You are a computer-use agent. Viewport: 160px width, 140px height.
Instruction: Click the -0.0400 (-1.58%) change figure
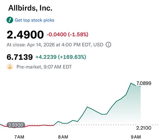pyautogui.click(x=67, y=35)
